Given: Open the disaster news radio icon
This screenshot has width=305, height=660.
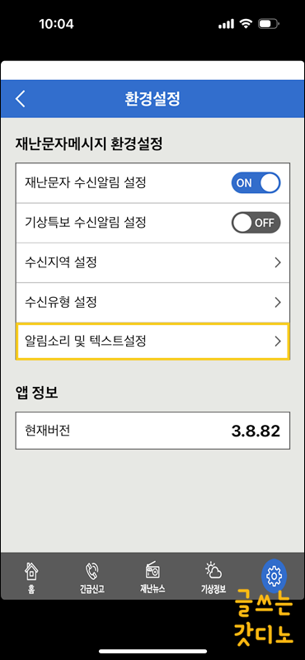Looking at the screenshot, I should click(x=152, y=570).
